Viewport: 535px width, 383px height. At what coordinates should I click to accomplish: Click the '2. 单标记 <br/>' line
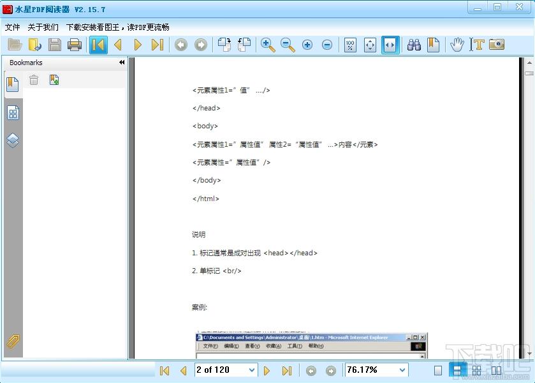click(216, 271)
